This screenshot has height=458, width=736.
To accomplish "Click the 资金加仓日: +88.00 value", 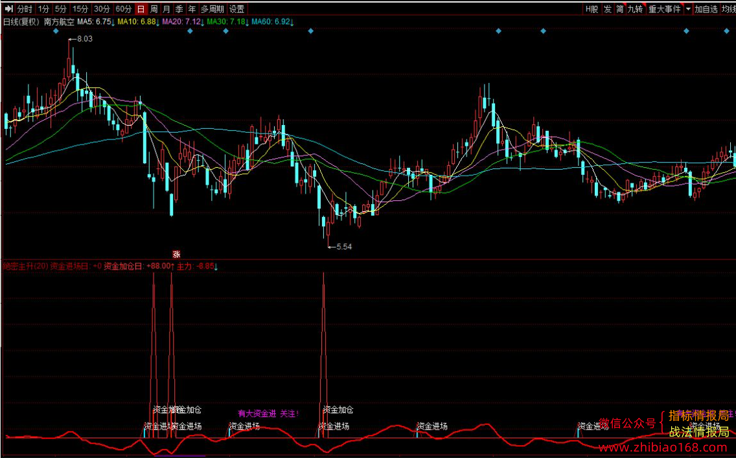I will [139, 266].
